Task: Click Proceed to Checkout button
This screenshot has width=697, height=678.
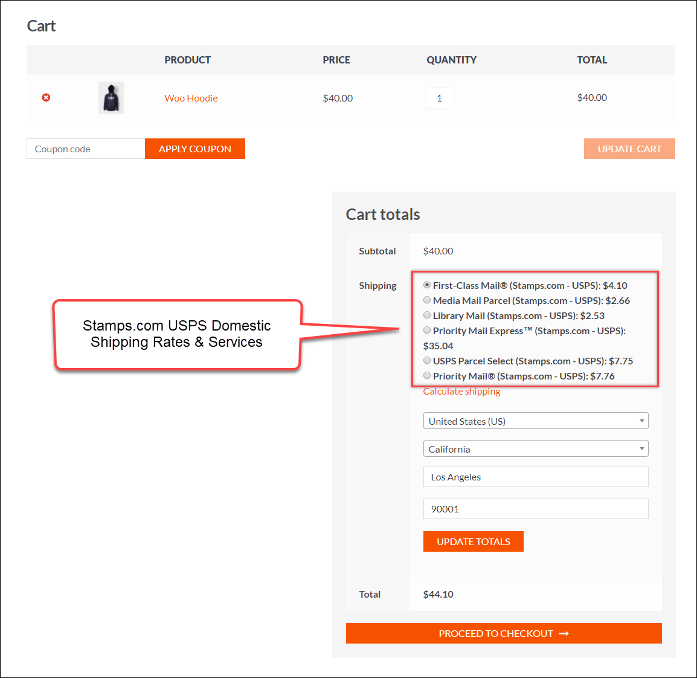Action: pos(504,633)
